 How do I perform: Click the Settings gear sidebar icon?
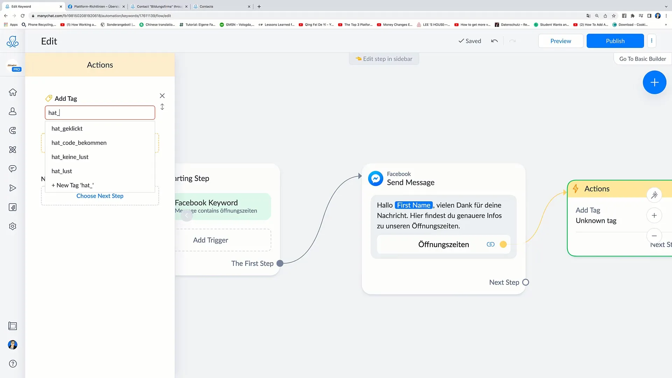13,226
